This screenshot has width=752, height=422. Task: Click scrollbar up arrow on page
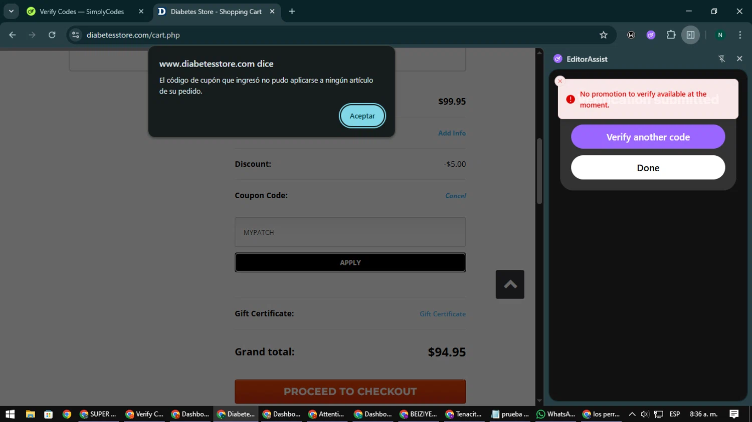[x=539, y=52]
